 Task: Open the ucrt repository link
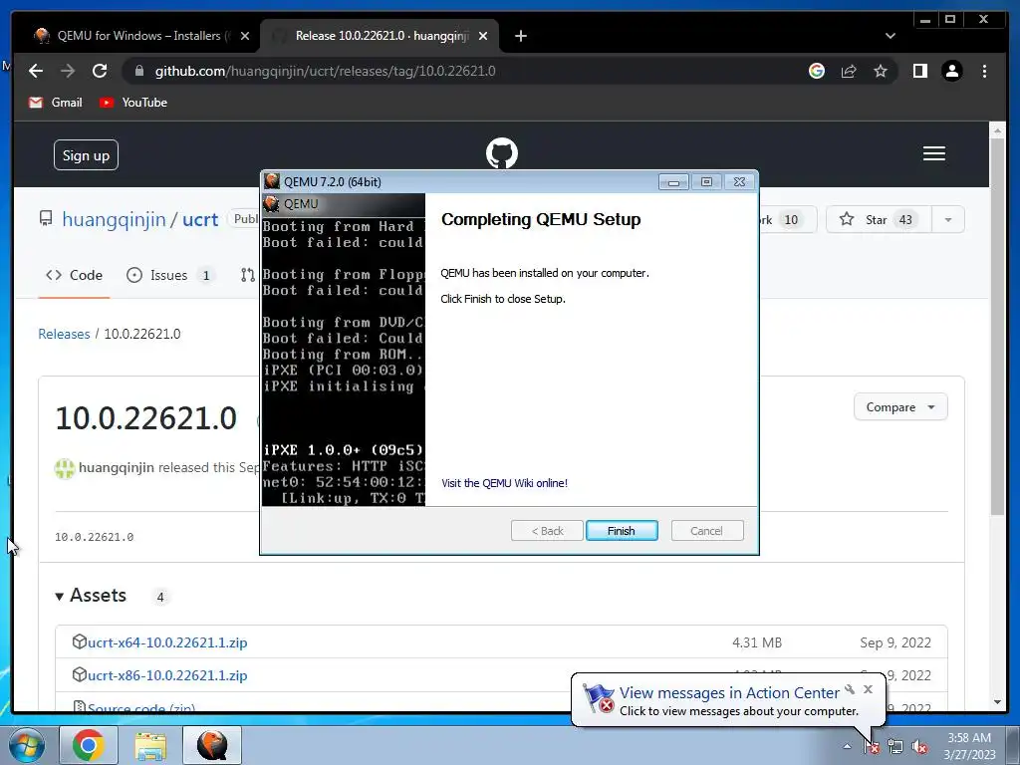199,220
